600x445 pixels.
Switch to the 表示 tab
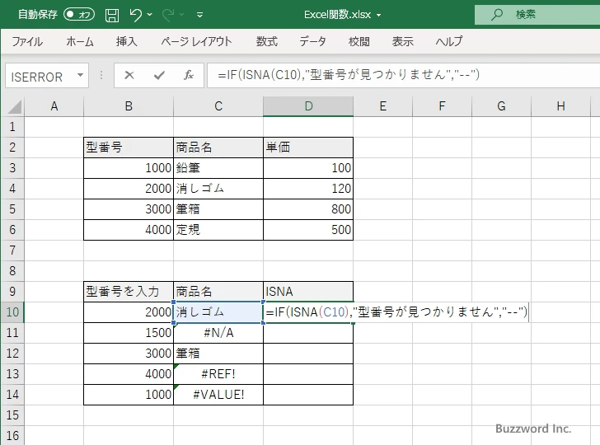tap(402, 41)
